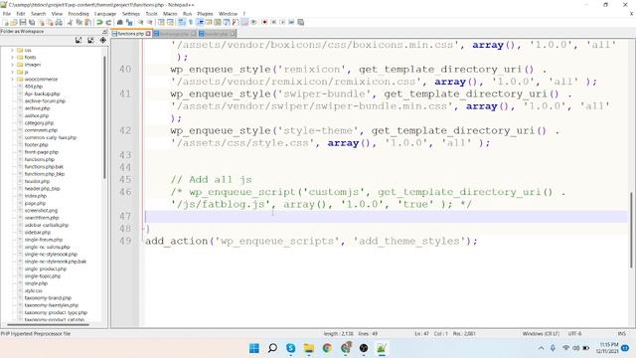Open the Plugins menu
Image resolution: width=636 pixels, height=358 pixels.
click(x=205, y=14)
